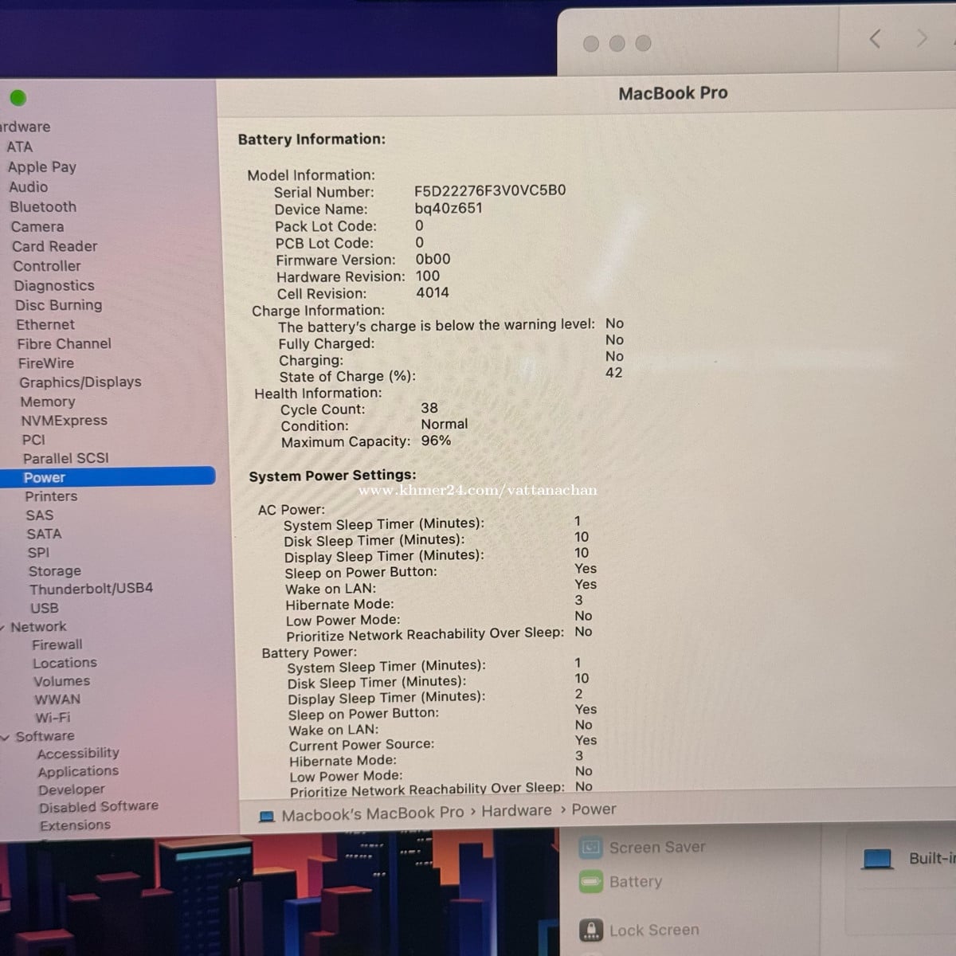Click the battery Serial Number value
This screenshot has width=956, height=956.
click(x=490, y=190)
